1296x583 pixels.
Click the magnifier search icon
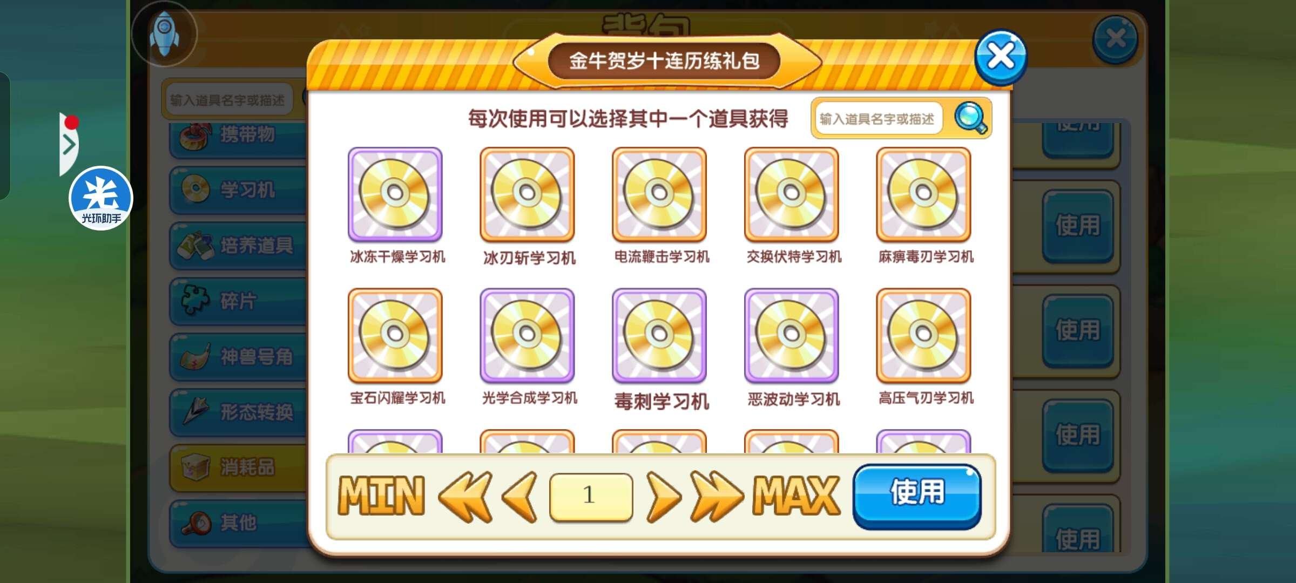[971, 118]
